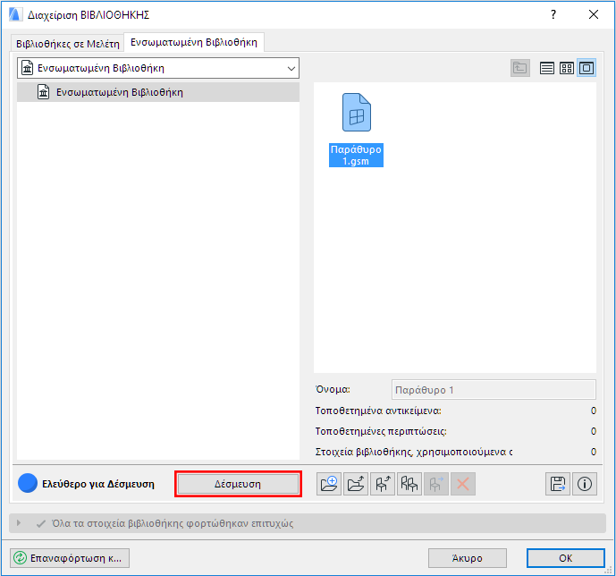Click the Τοποθετημένες περιπτώσεις label
Image resolution: width=616 pixels, height=576 pixels.
381,431
